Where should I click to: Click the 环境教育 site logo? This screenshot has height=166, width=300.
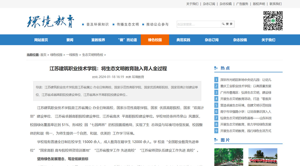coord(51,21)
